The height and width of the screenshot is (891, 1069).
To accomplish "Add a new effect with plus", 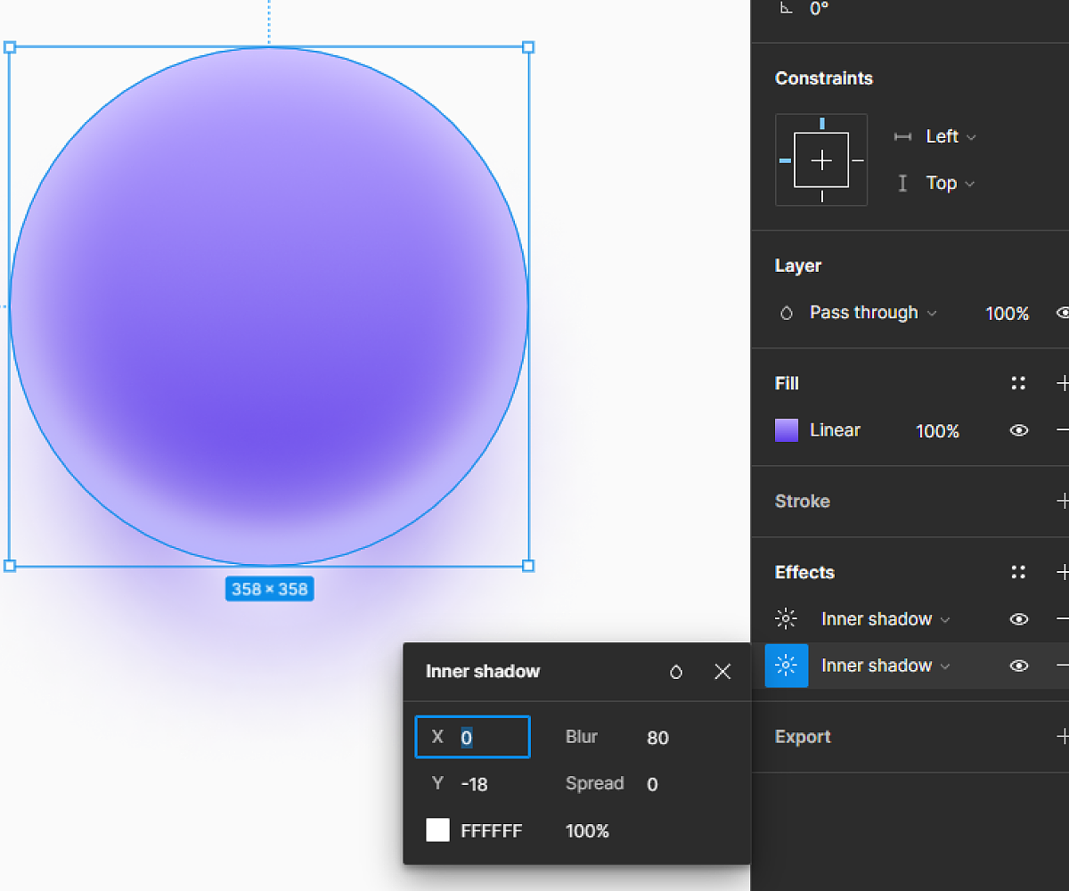I will (x=1062, y=572).
